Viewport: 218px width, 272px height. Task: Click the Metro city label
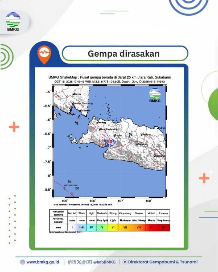click(x=77, y=94)
